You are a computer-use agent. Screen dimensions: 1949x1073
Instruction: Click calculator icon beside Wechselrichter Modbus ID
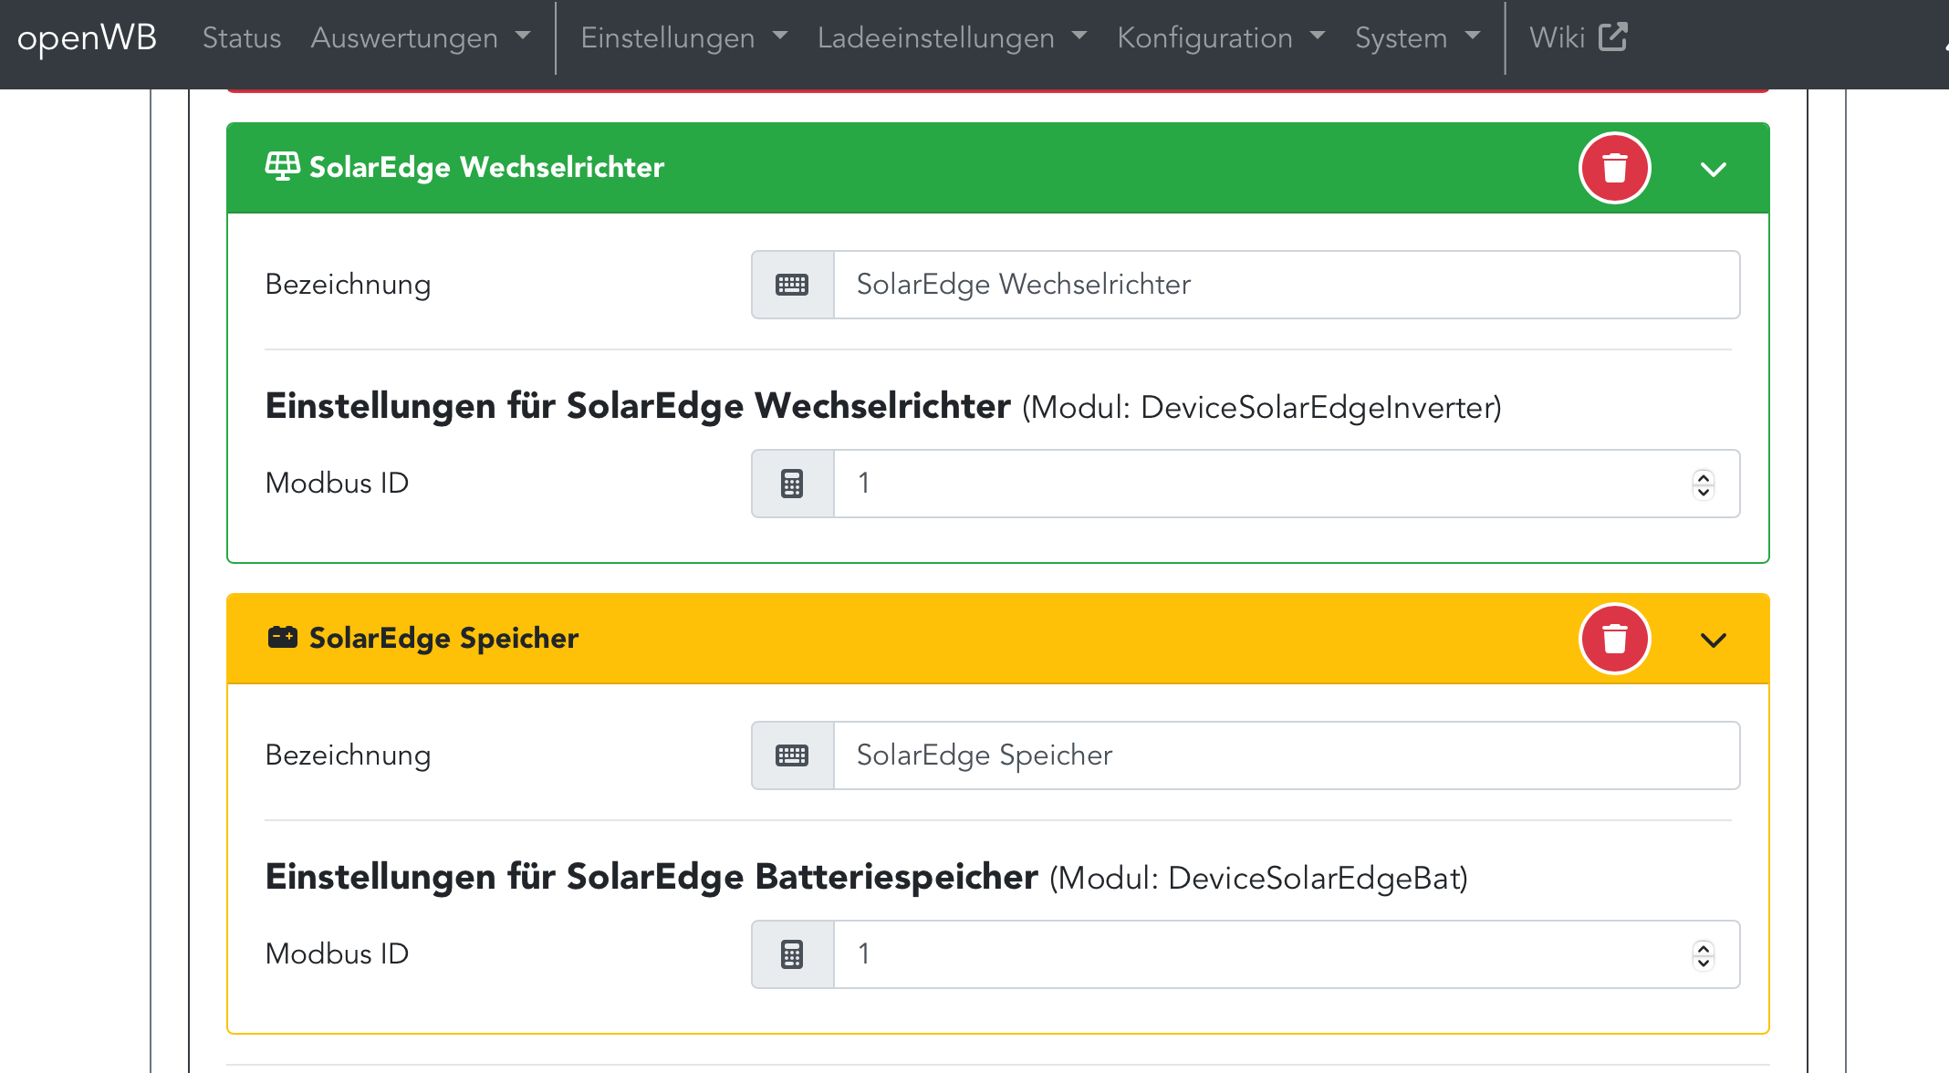(x=792, y=484)
